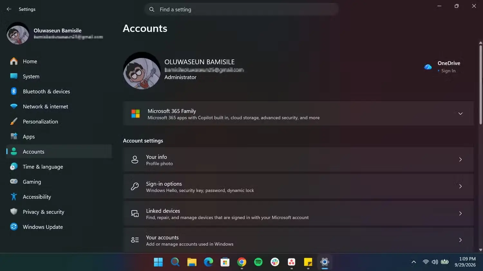Screen dimensions: 483x271
Task: Open Slack from the taskbar
Action: coord(275,262)
